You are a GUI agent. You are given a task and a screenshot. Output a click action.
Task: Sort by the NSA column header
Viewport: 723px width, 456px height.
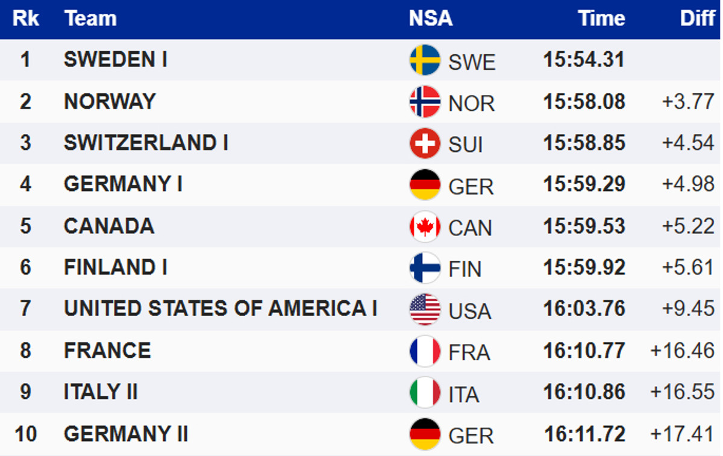point(430,19)
